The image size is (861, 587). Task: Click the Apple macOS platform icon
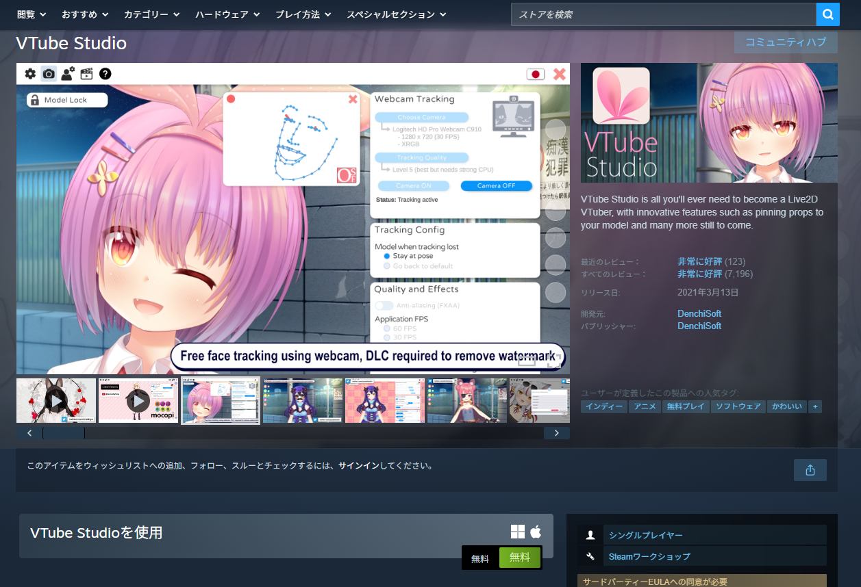(x=536, y=532)
